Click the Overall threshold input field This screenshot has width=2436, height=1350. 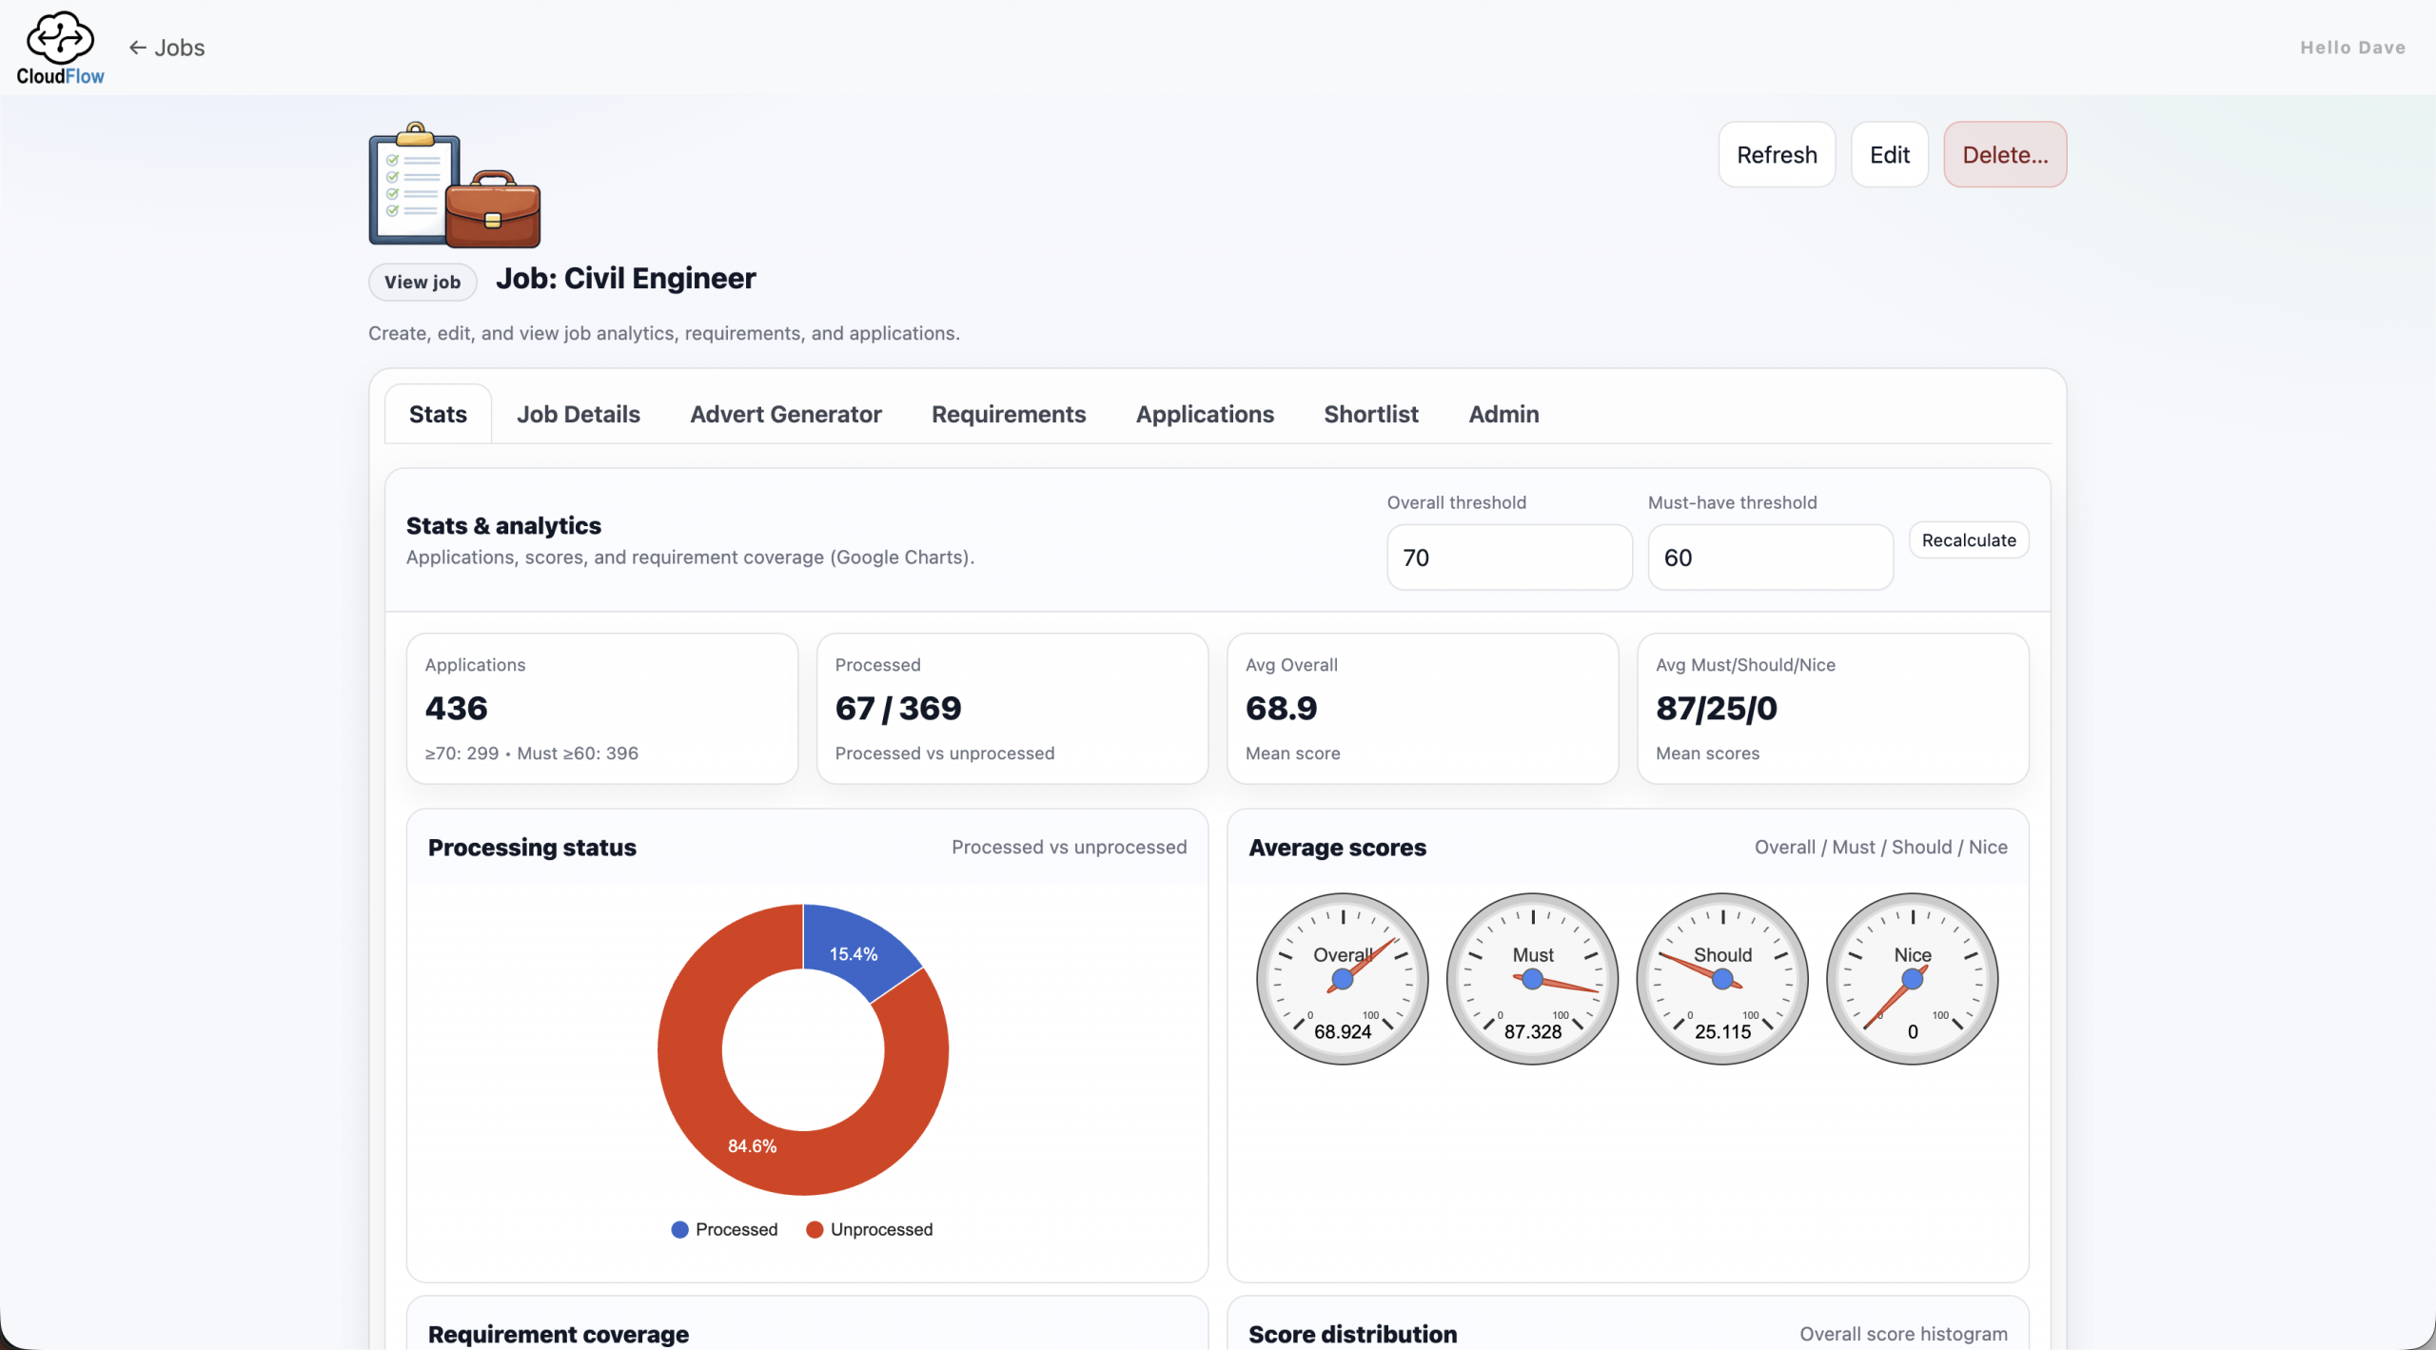[1508, 558]
